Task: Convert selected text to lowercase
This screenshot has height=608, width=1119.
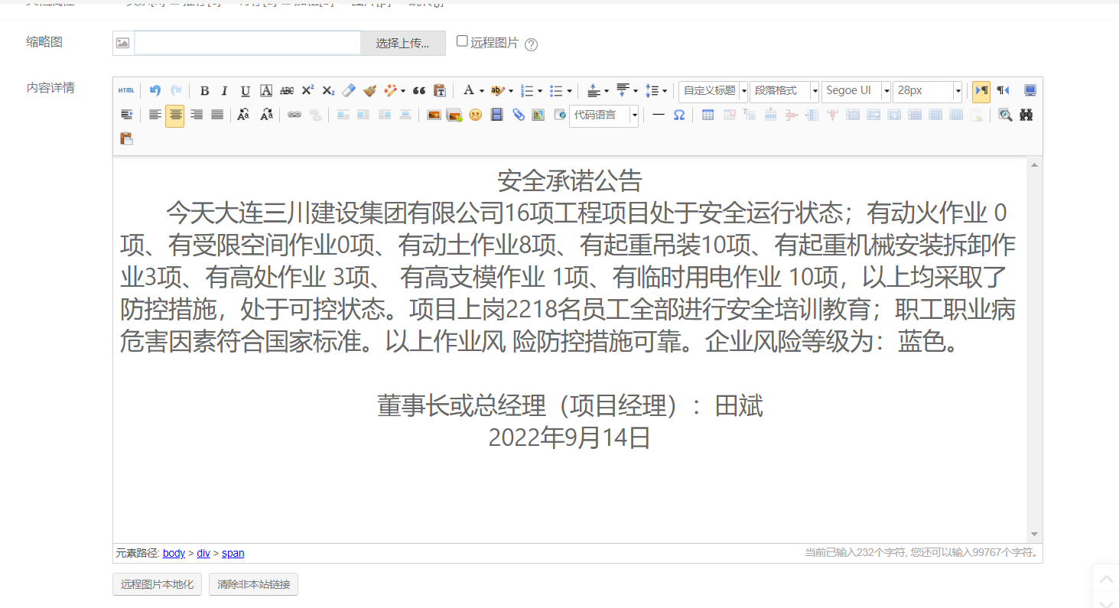Action: 266,115
